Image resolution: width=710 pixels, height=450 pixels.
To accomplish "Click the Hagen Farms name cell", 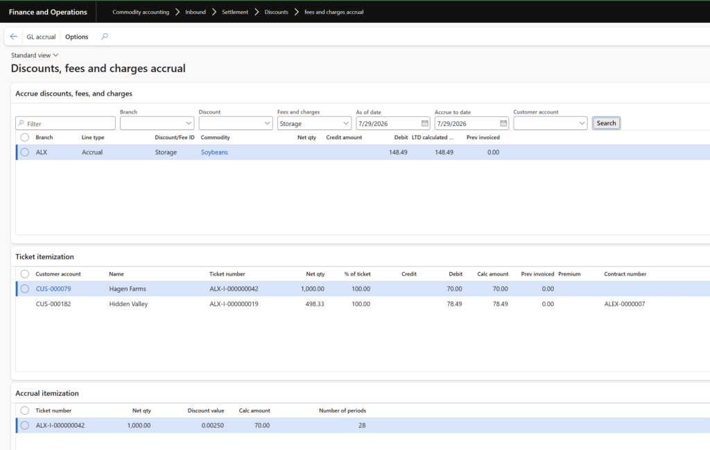I will pos(128,289).
